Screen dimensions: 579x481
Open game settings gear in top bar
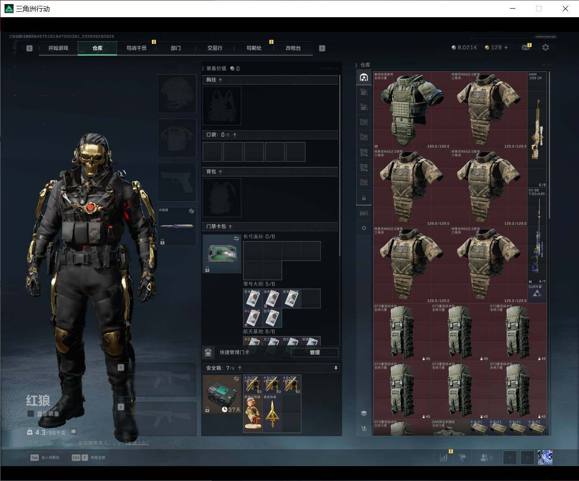point(546,48)
